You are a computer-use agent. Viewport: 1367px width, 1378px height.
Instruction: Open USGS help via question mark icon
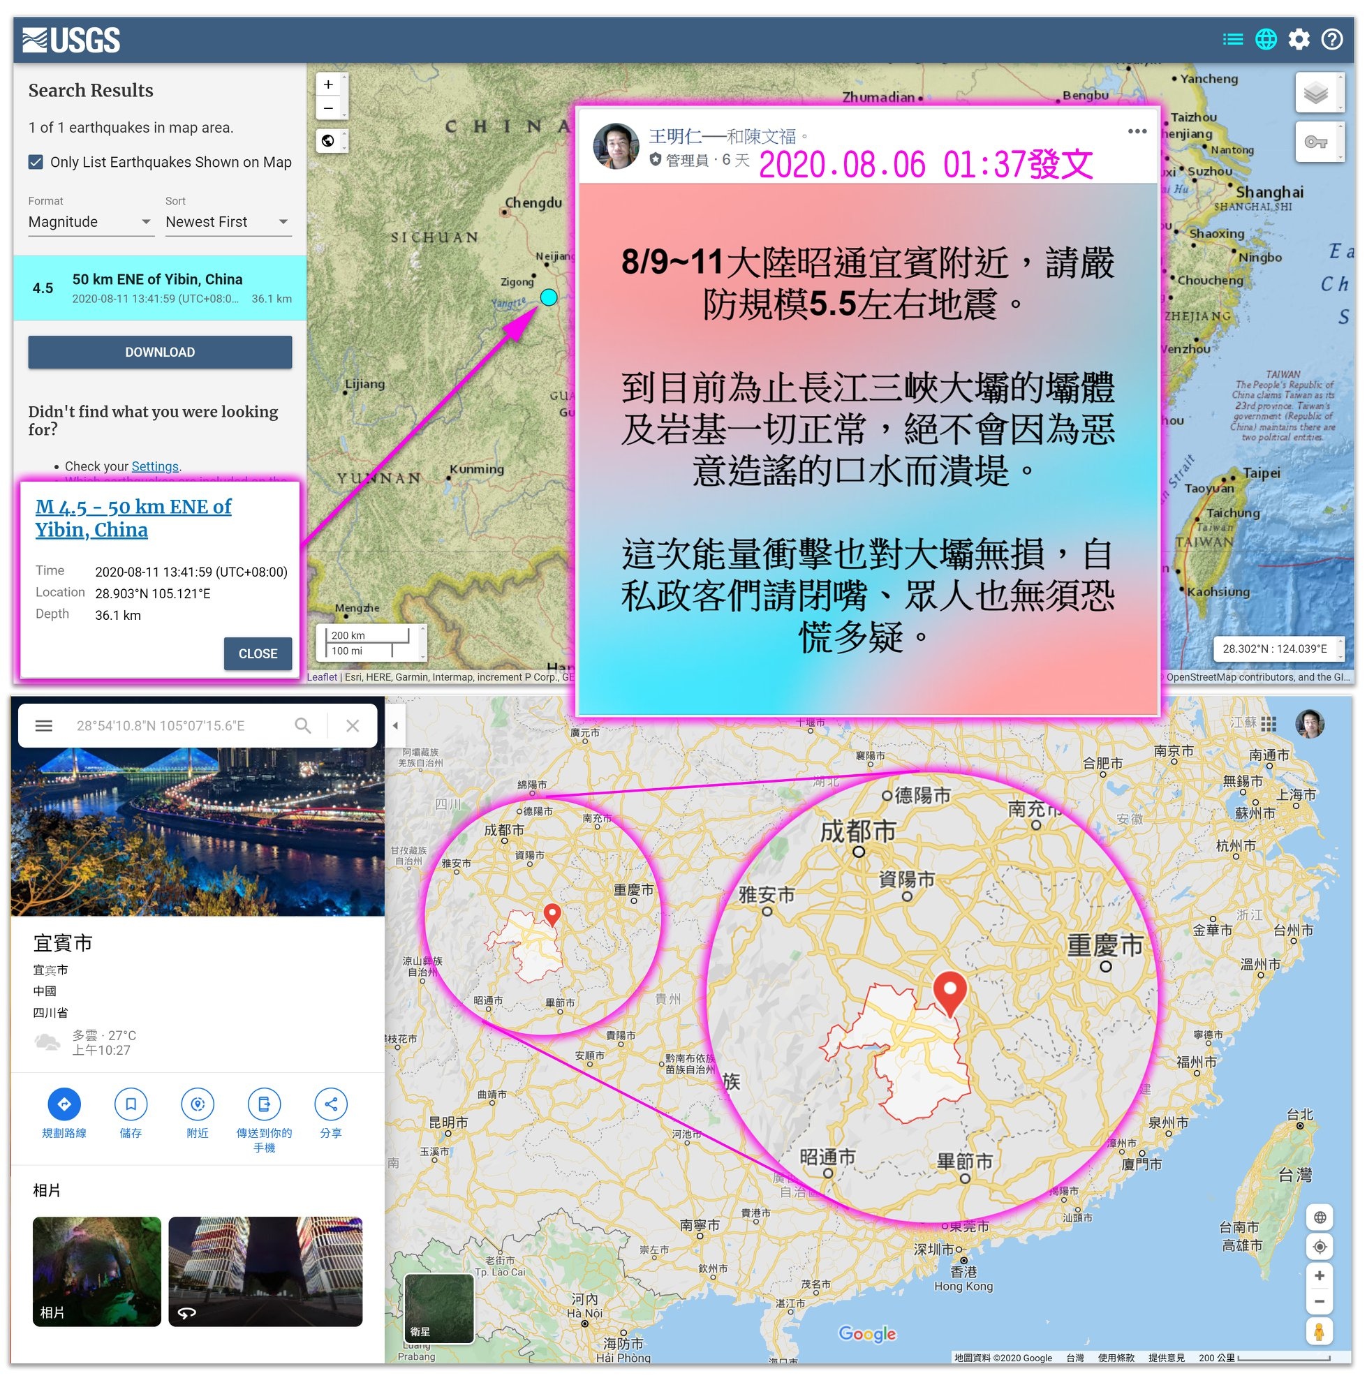pyautogui.click(x=1331, y=39)
